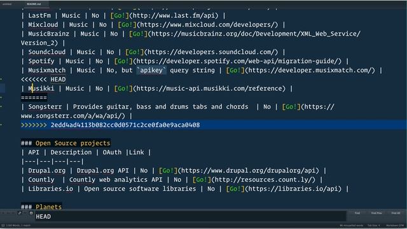Click the '1588 Words, 1 match' status text

(18, 225)
